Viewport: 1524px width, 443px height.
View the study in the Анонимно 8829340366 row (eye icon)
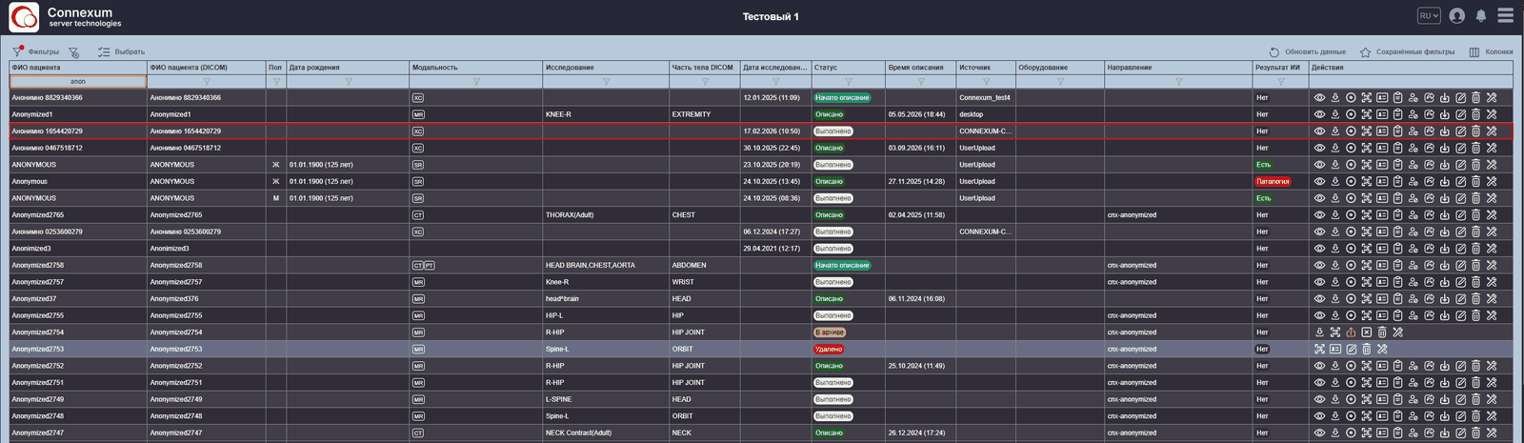click(1319, 97)
